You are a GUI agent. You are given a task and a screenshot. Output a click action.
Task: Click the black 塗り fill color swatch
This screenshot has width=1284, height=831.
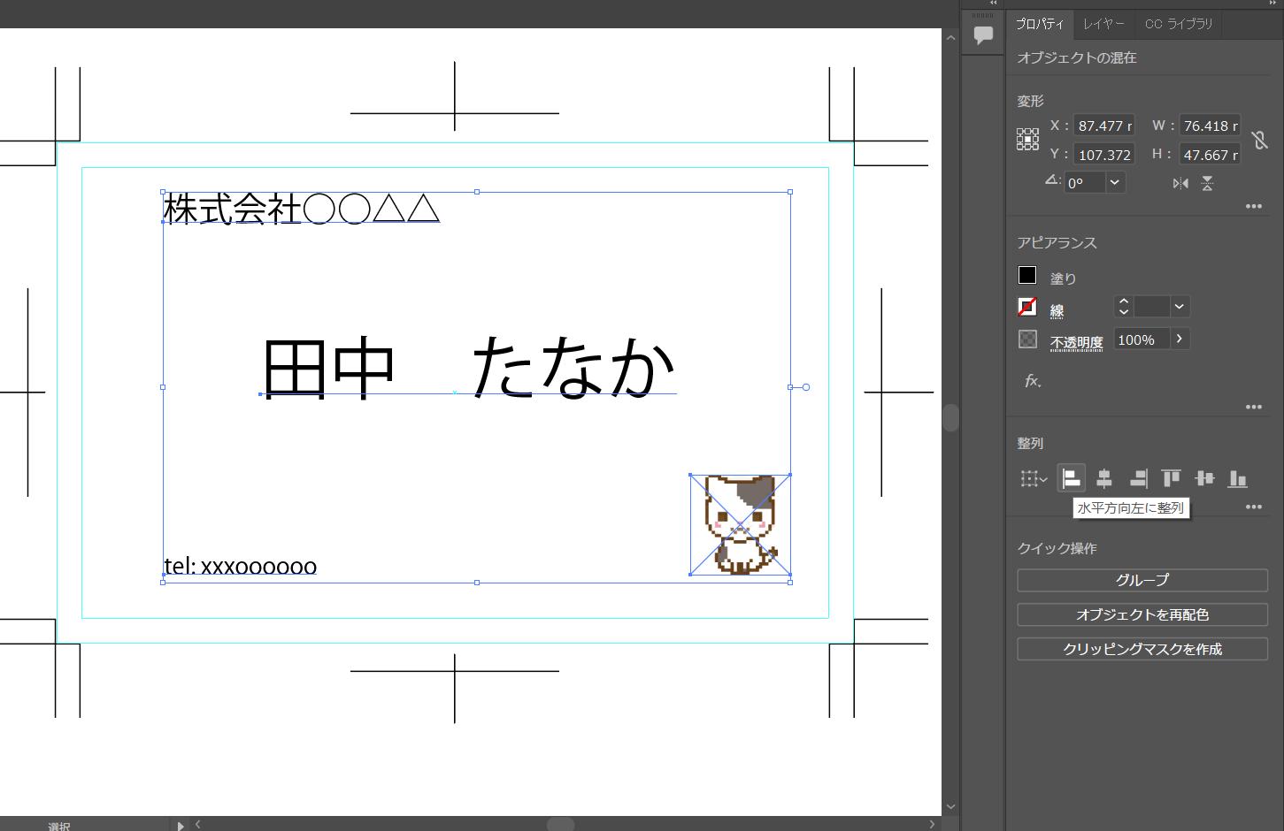coord(1027,275)
